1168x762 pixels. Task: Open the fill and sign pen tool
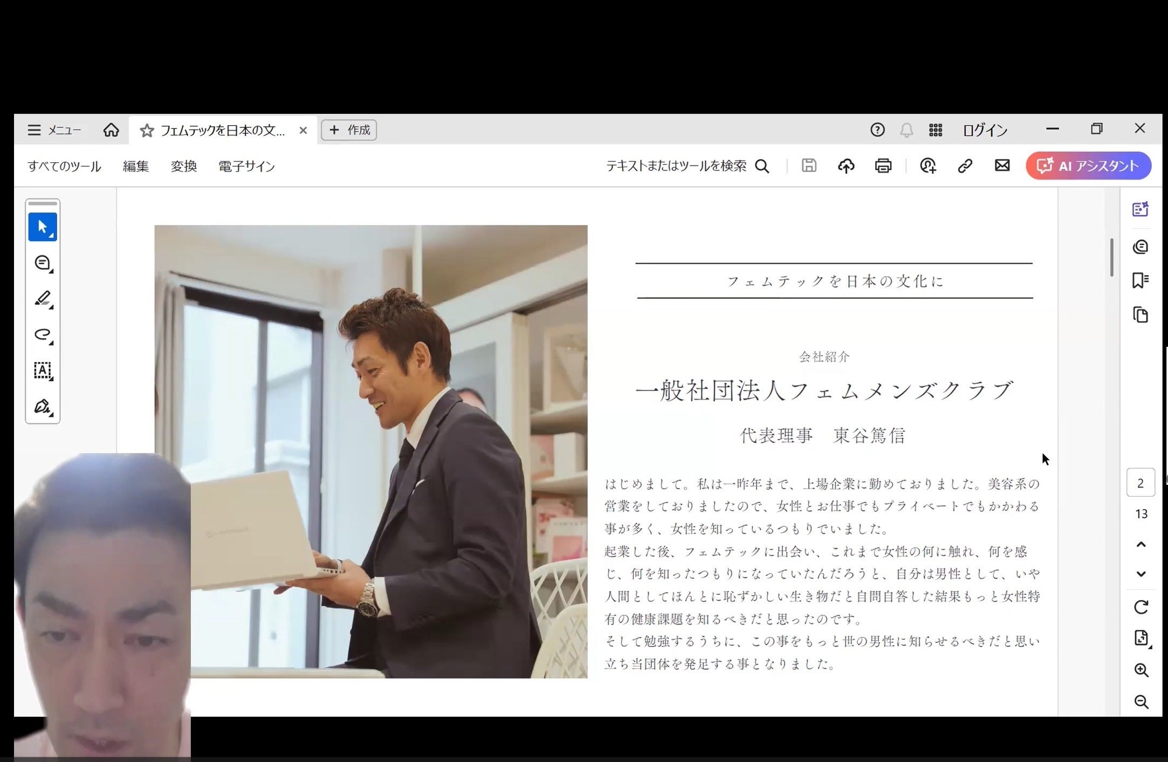[x=43, y=406]
